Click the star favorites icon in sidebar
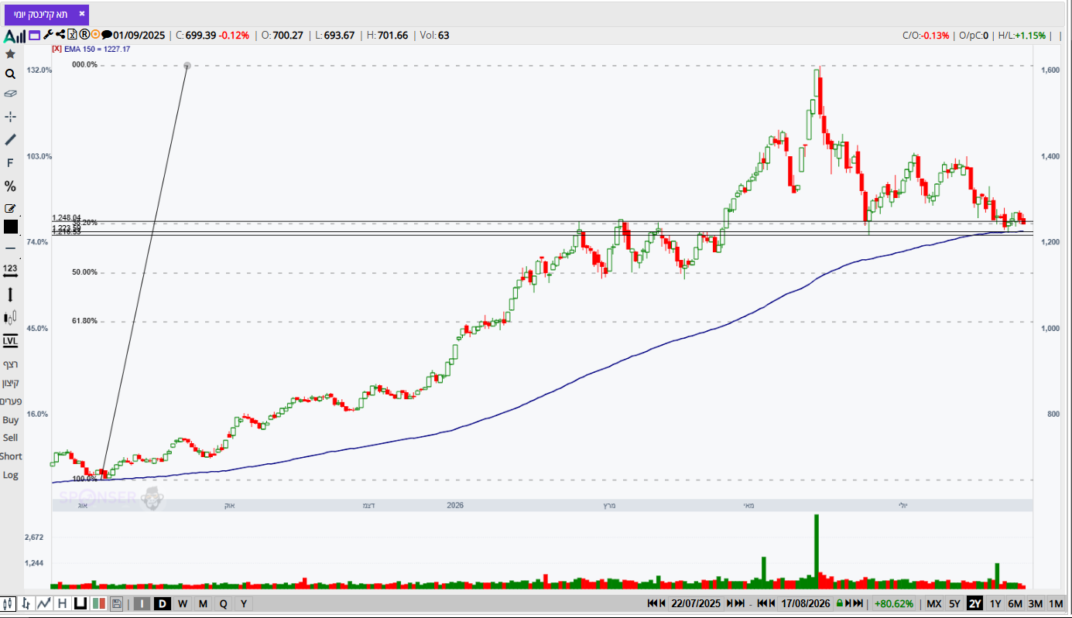1072x618 pixels. click(10, 54)
